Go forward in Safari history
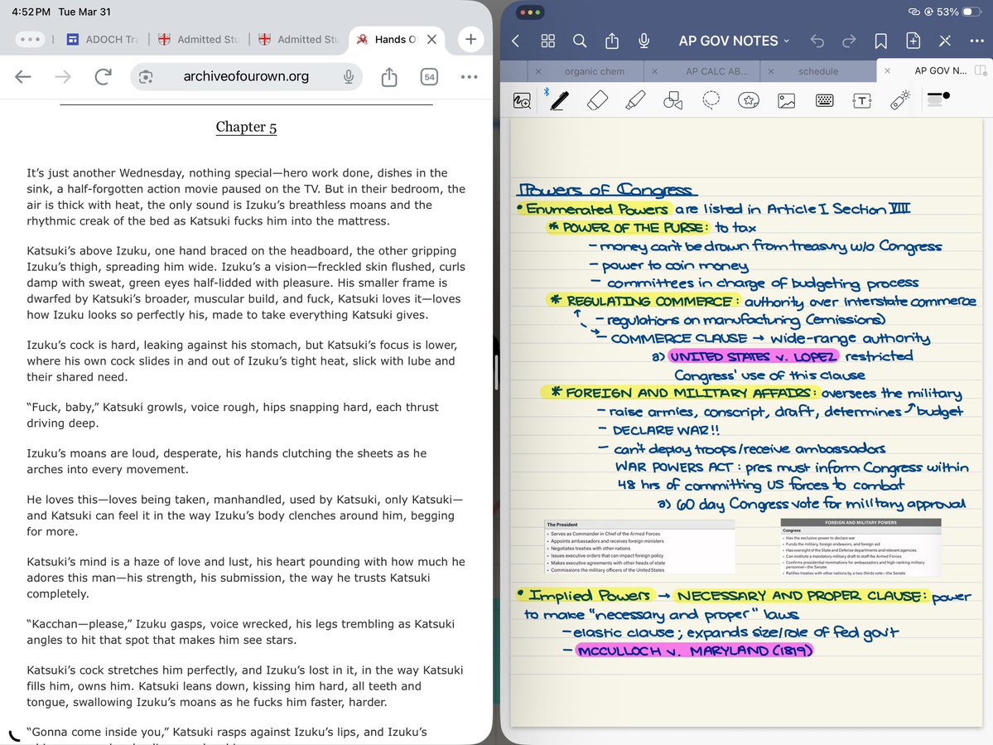Screen dimensions: 993x745 (x=63, y=76)
